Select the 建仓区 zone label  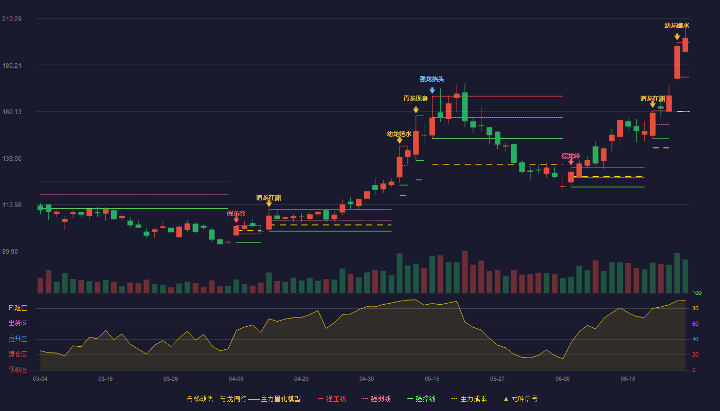[17, 354]
